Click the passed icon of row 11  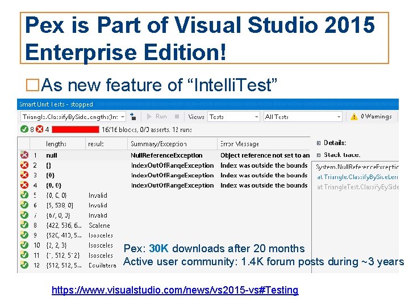pos(24,255)
